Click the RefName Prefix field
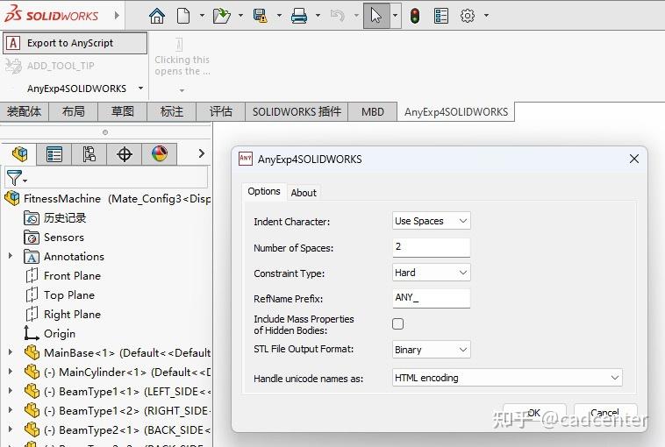This screenshot has height=447, width=665. click(x=432, y=298)
